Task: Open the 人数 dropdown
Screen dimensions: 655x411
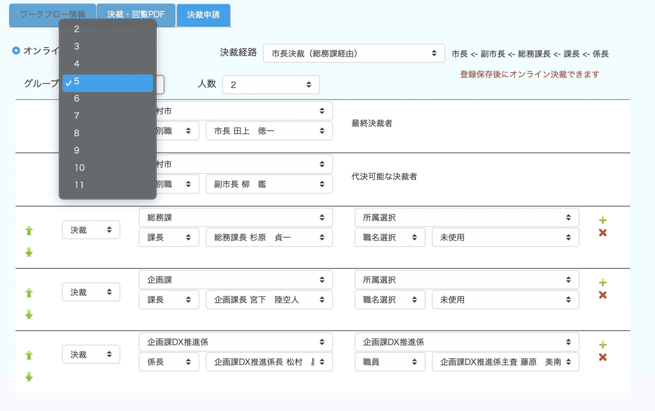Action: 271,85
